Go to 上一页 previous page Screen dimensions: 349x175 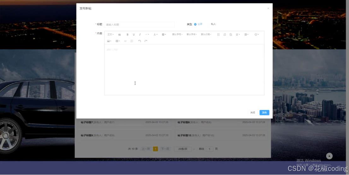[x=146, y=149]
